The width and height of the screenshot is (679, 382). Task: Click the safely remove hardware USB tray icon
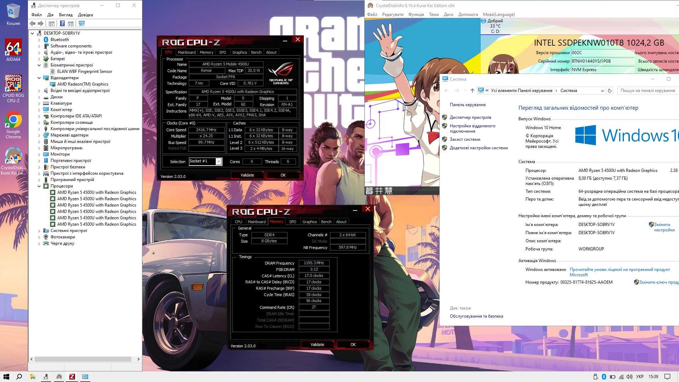pyautogui.click(x=596, y=377)
